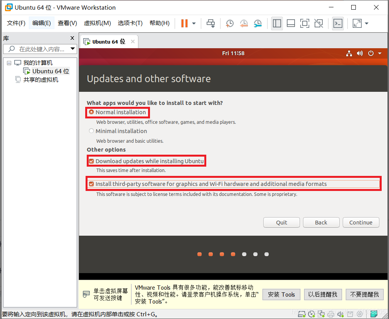Click the 以后提醒我 button
The width and height of the screenshot is (389, 319).
click(323, 294)
